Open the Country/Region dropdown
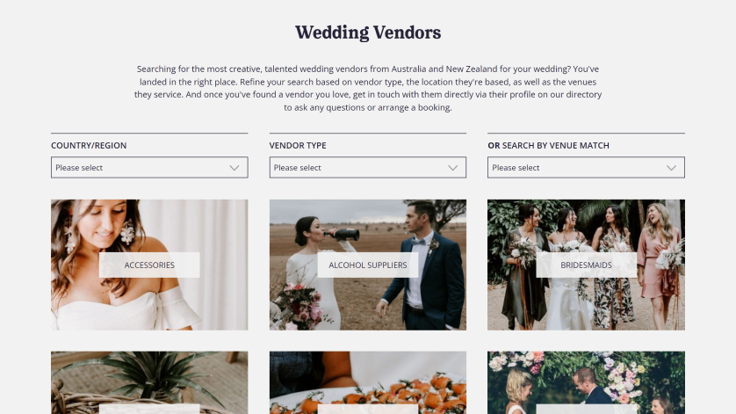Screen dimensions: 736x414 tap(149, 167)
